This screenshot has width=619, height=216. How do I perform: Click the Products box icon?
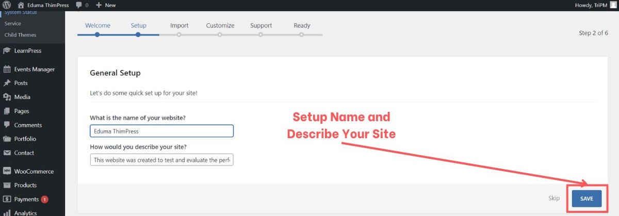click(x=7, y=185)
